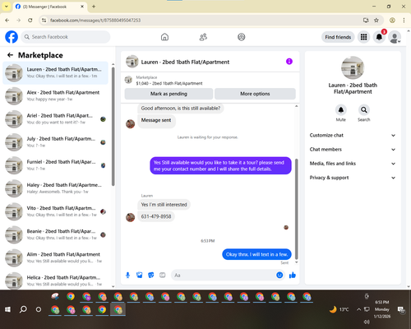
Task: Open the Facebook logo home link
Action: (x=12, y=37)
